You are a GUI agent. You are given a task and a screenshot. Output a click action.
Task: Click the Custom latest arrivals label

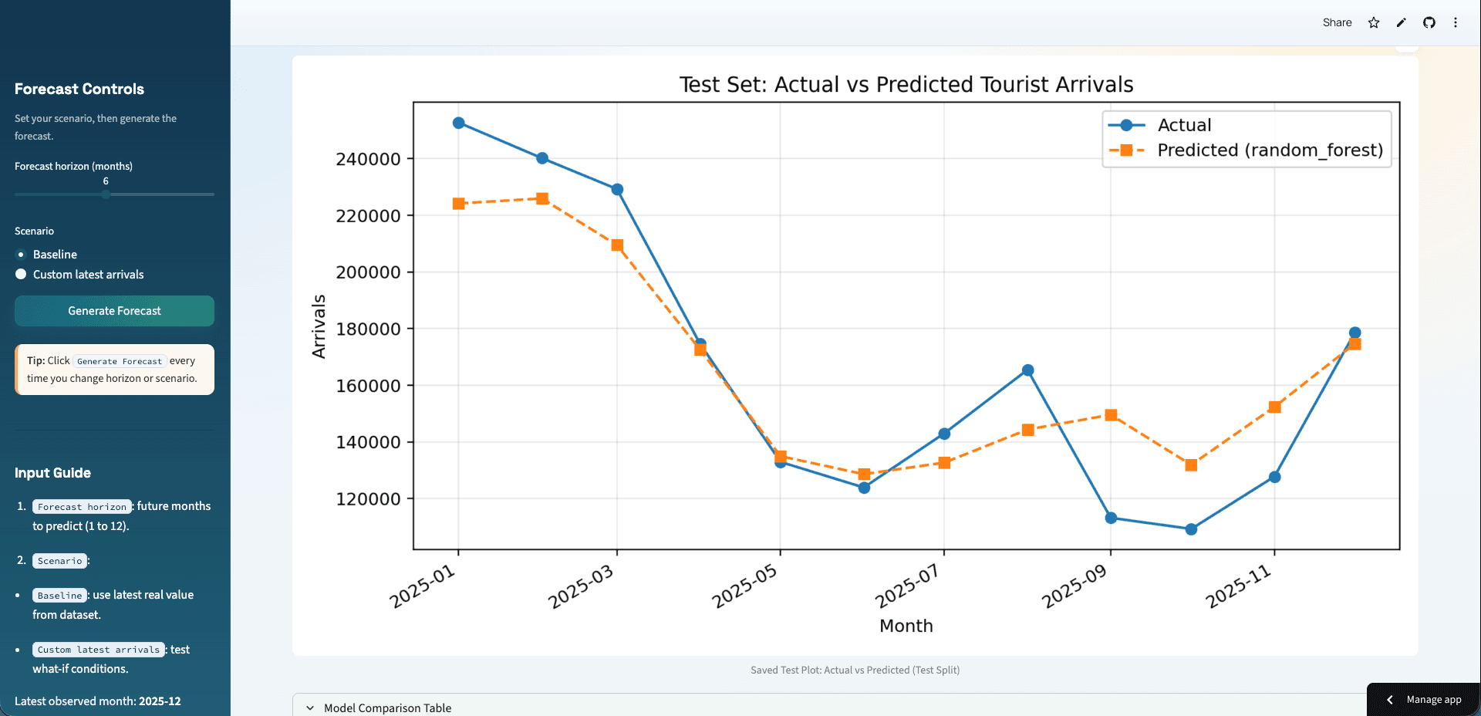click(x=88, y=275)
